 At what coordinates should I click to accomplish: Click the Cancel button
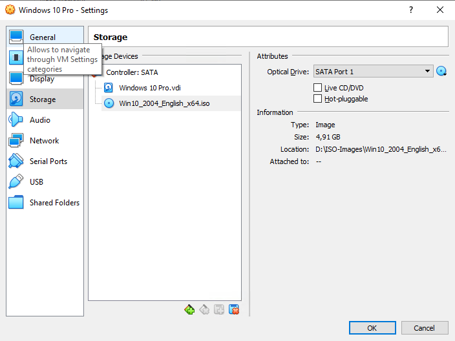424,328
